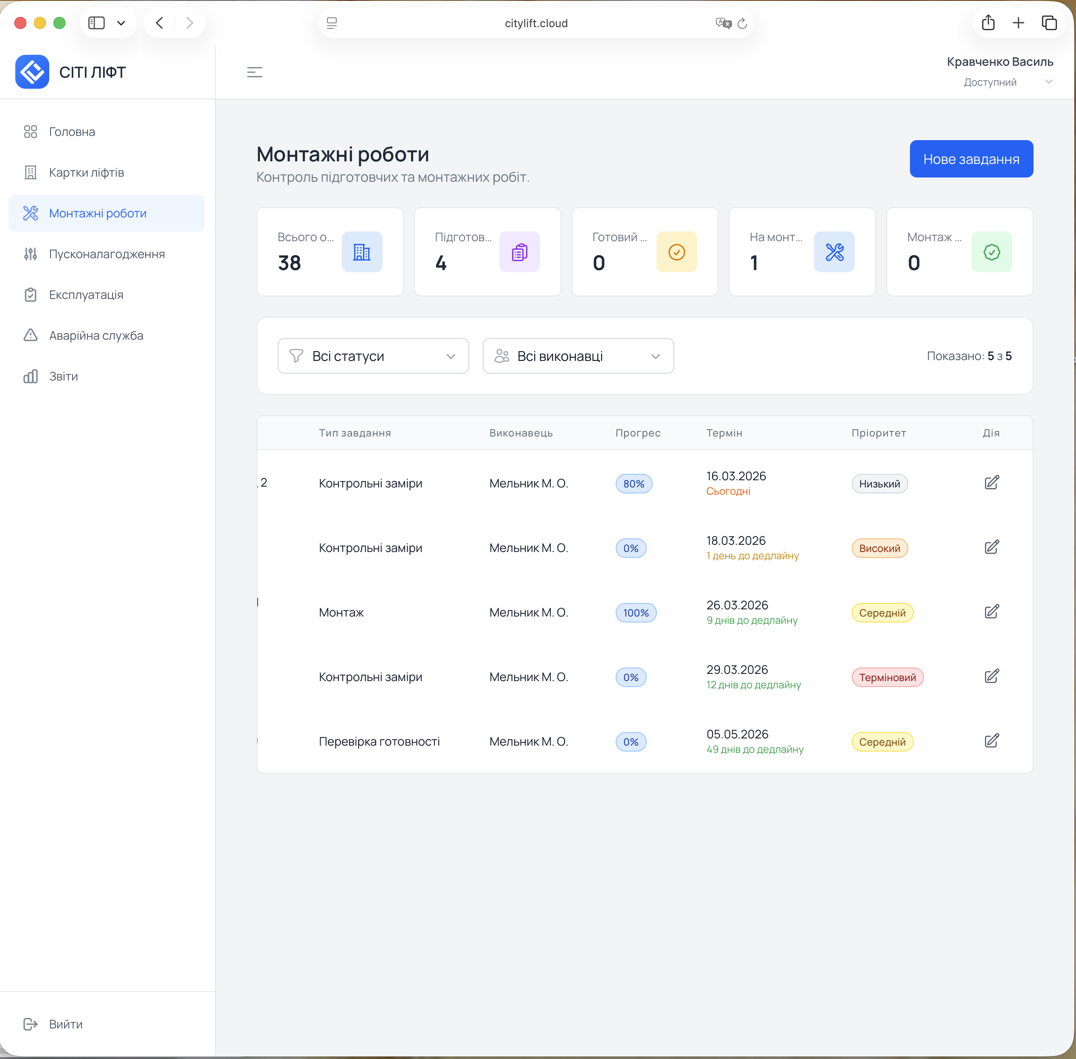Click the citylift.cloud address field
The image size is (1076, 1059).
tap(535, 23)
